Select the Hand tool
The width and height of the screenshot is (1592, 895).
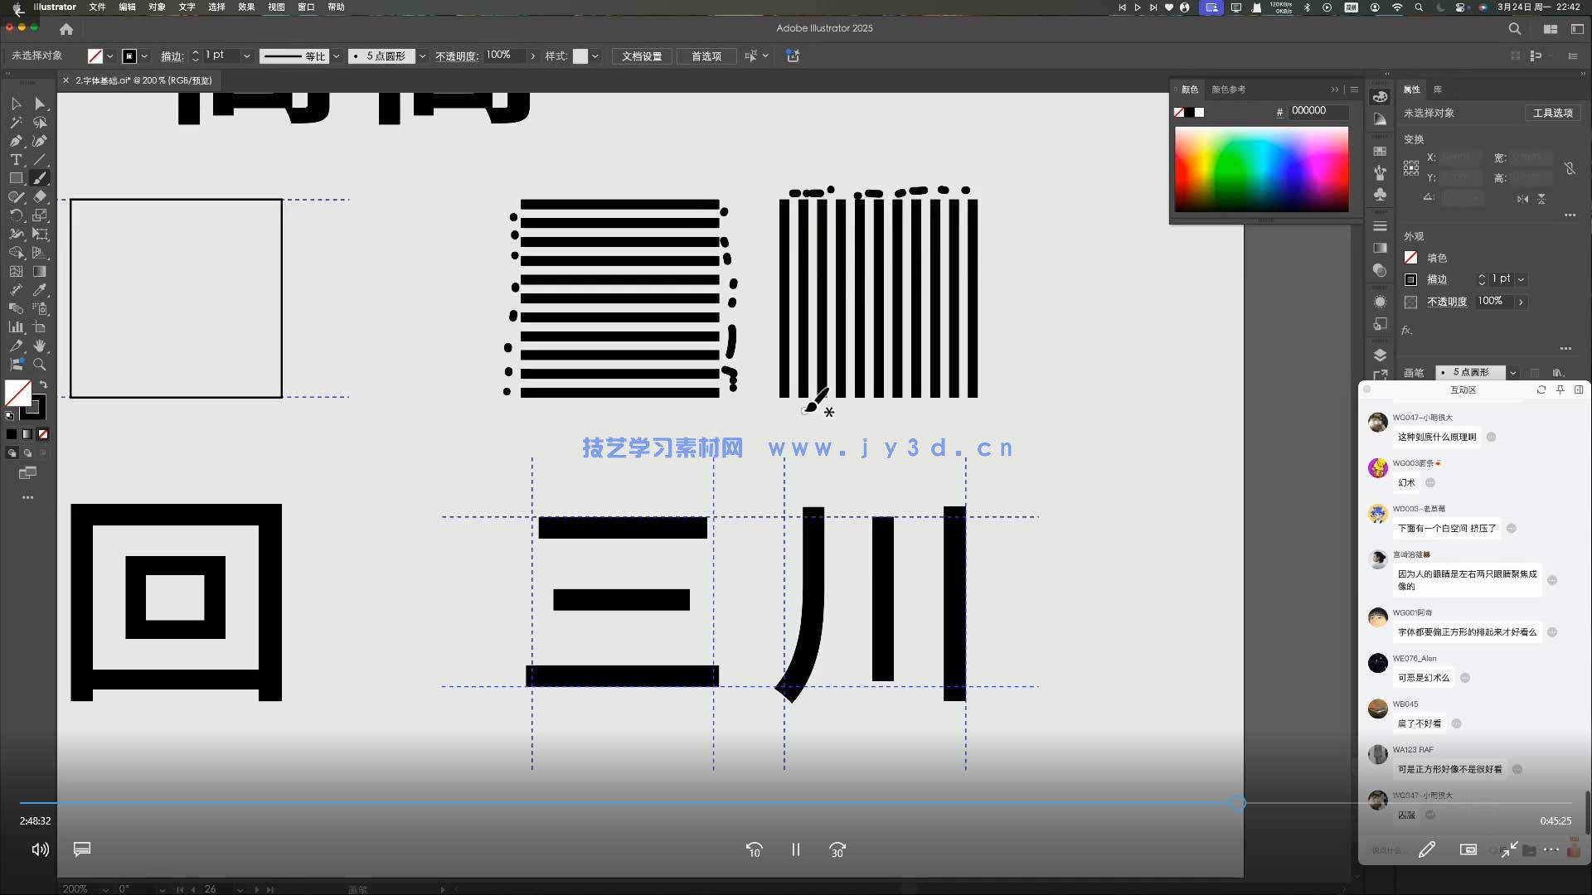click(x=40, y=344)
